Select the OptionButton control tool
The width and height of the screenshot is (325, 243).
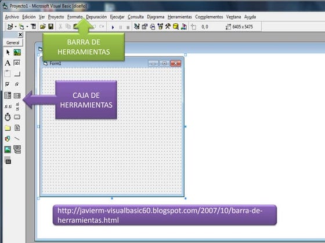pos(17,84)
